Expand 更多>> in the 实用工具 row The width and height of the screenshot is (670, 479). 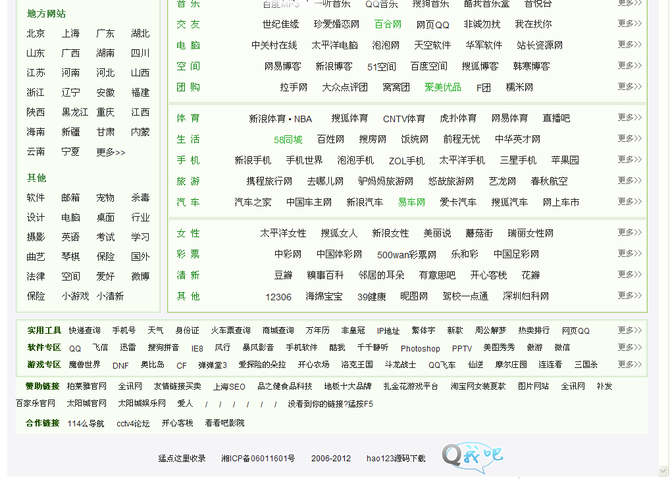click(629, 330)
